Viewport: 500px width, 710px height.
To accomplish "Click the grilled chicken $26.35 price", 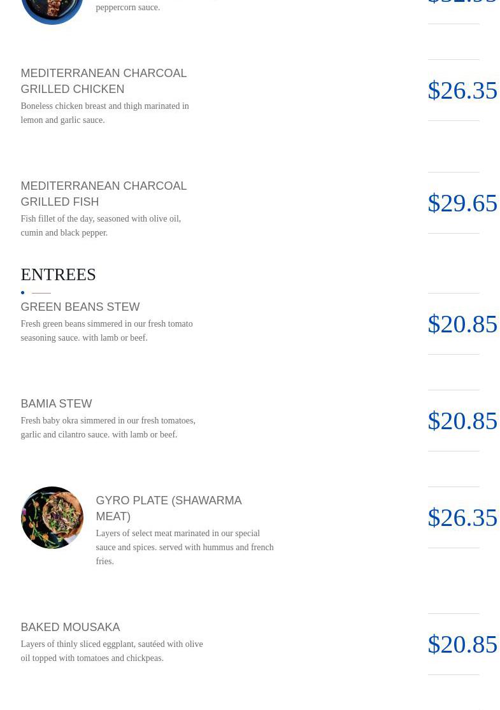I will [x=462, y=90].
